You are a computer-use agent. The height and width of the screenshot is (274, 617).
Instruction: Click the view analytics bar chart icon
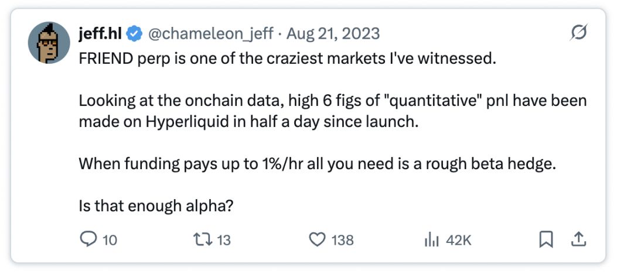click(431, 239)
